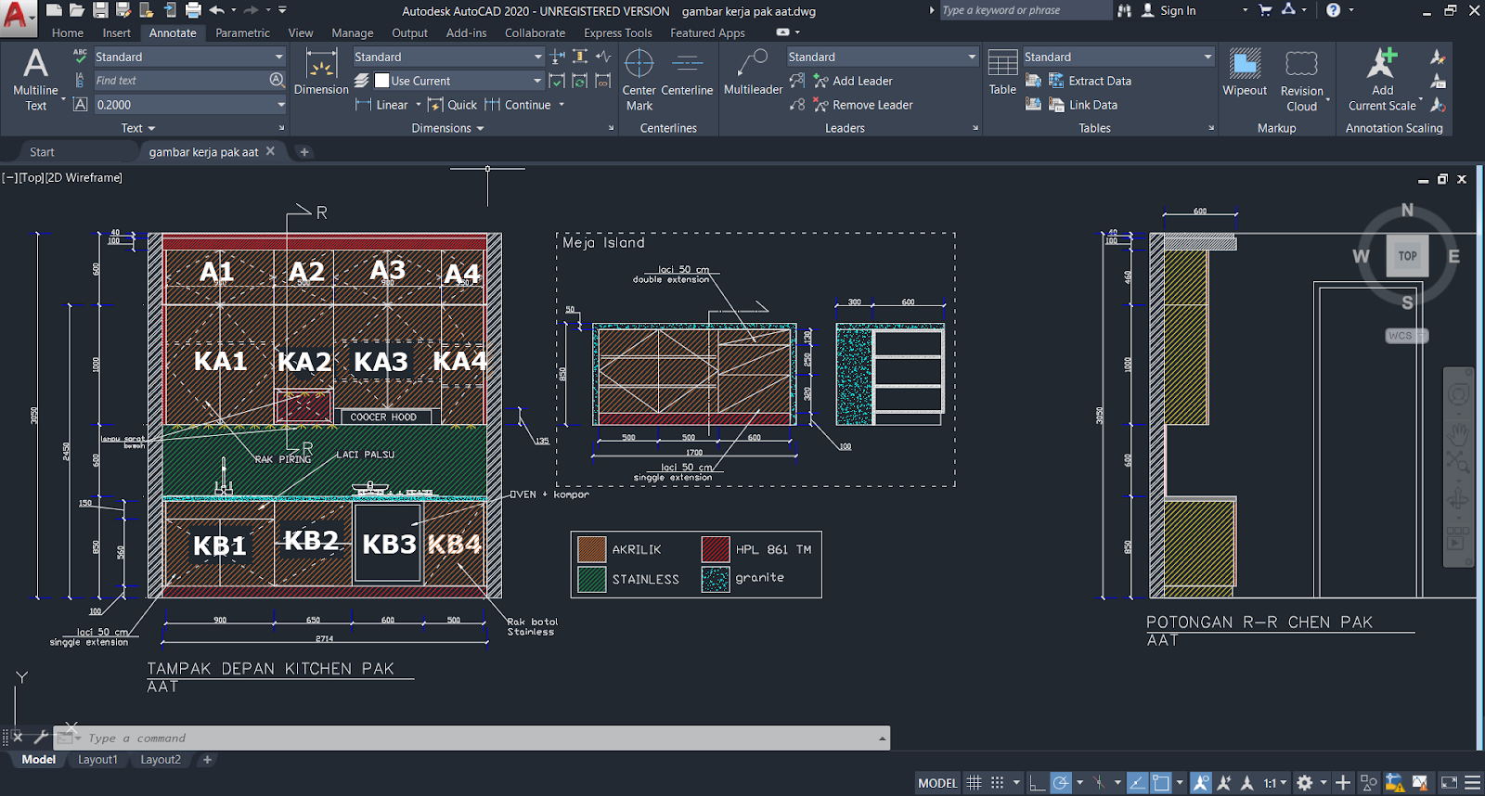The width and height of the screenshot is (1485, 796).
Task: Switch to the Layout1 tab
Action: pos(97,759)
